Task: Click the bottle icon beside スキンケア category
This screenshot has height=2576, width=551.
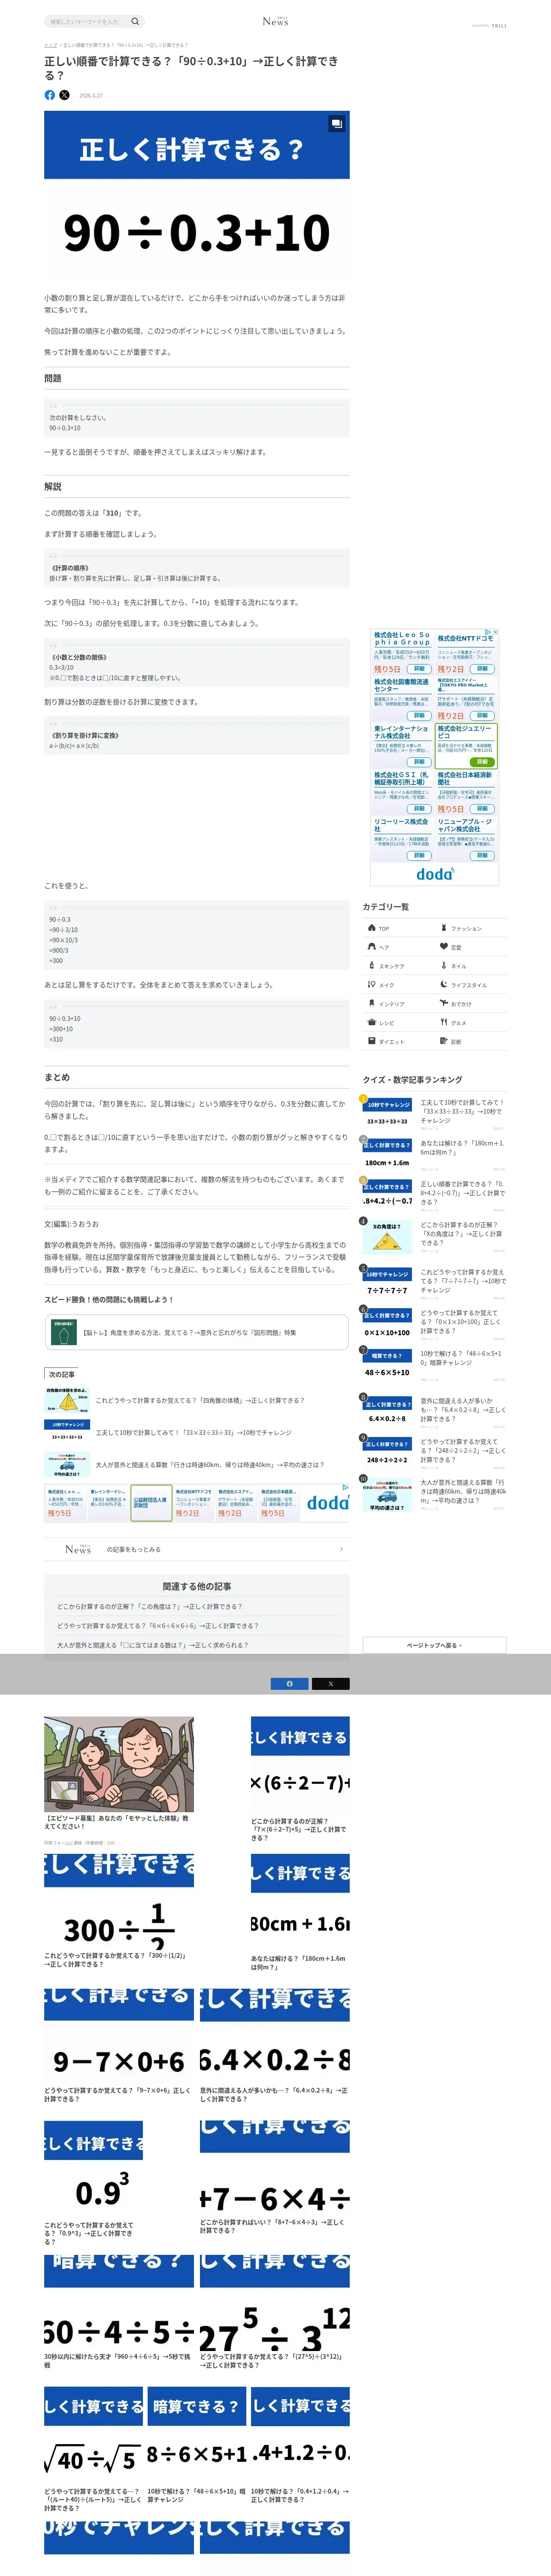Action: click(x=372, y=965)
